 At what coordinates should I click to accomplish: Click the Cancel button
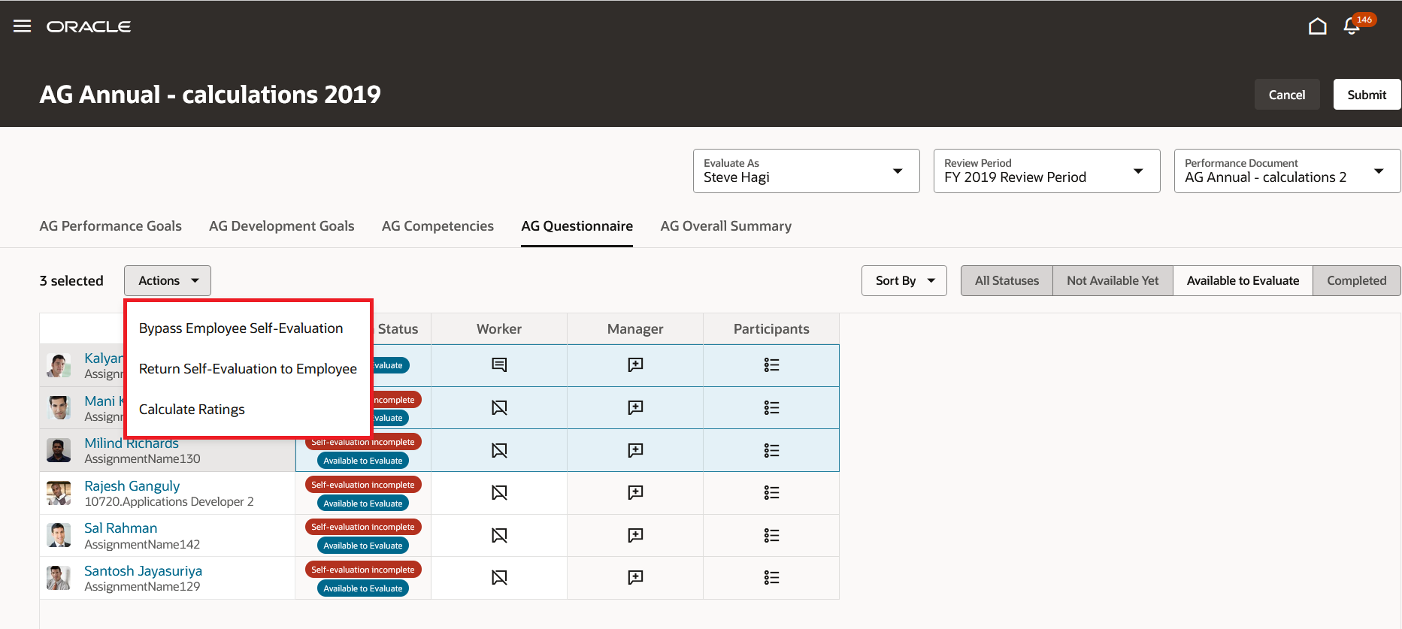1286,95
